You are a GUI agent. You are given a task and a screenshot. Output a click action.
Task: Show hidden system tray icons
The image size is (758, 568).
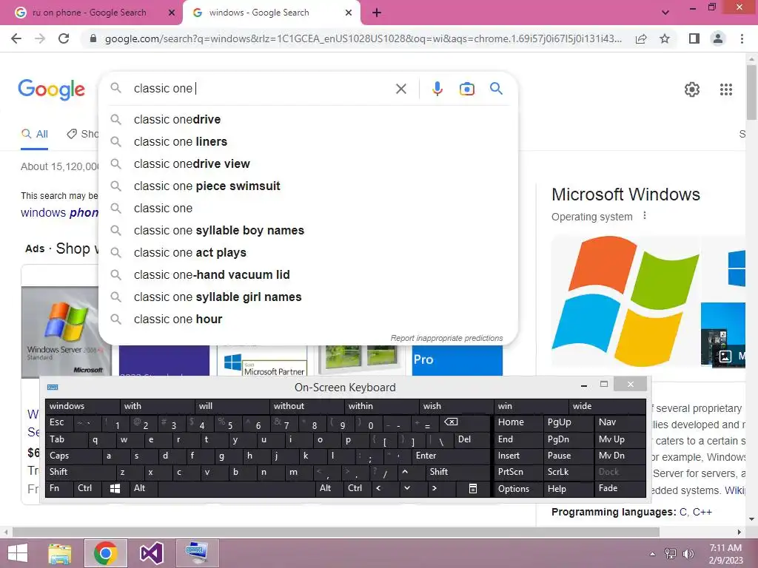[653, 554]
